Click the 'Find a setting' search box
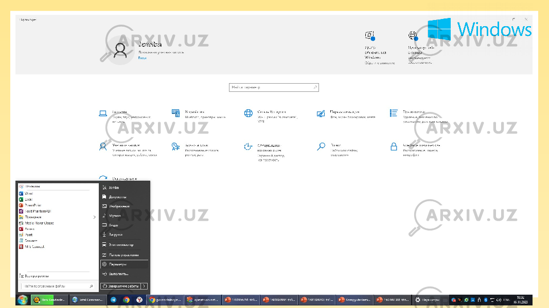This screenshot has height=308, width=549. point(274,87)
